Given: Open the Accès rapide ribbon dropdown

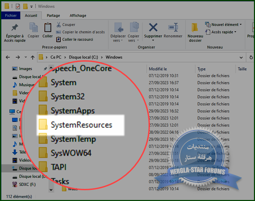Looking at the screenshot, I should click(221, 32).
